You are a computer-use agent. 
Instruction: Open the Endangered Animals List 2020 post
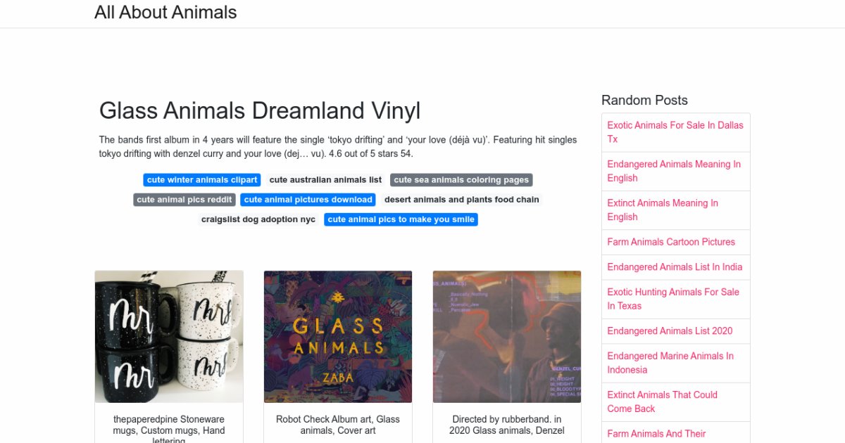click(x=670, y=331)
